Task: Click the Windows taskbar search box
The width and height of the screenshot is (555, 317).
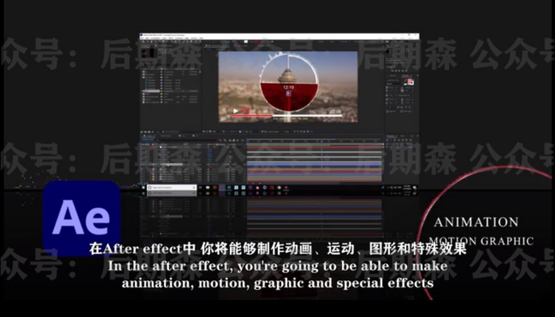Action: [x=172, y=187]
